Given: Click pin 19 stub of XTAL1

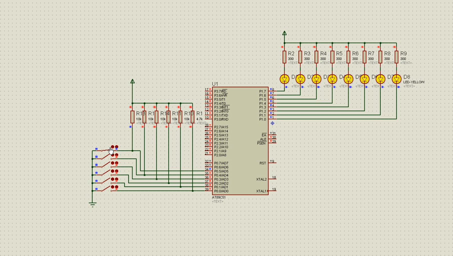Looking at the screenshot, I should pyautogui.click(x=272, y=190).
